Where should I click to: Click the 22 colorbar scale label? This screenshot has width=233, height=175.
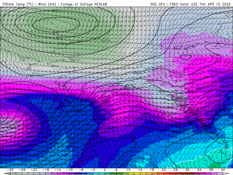164,170
